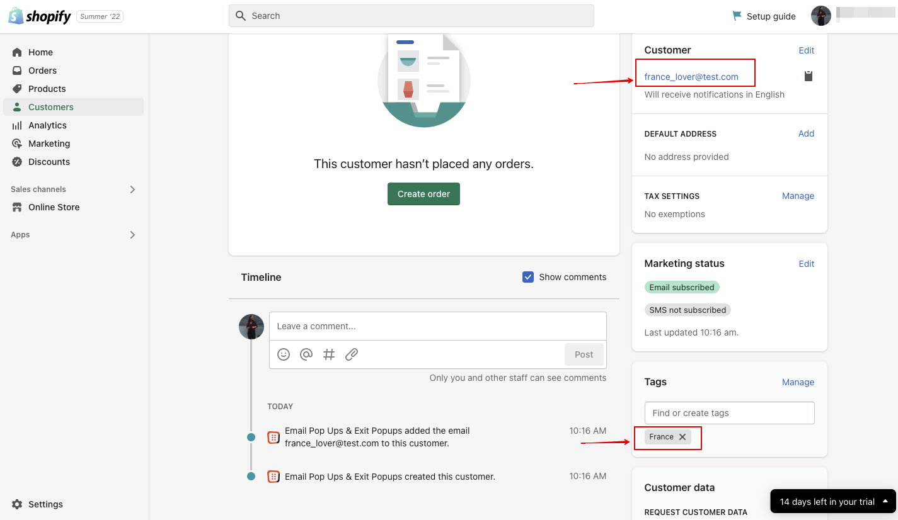Image resolution: width=898 pixels, height=520 pixels.
Task: Click the commenter avatar in Timeline
Action: coord(251,327)
